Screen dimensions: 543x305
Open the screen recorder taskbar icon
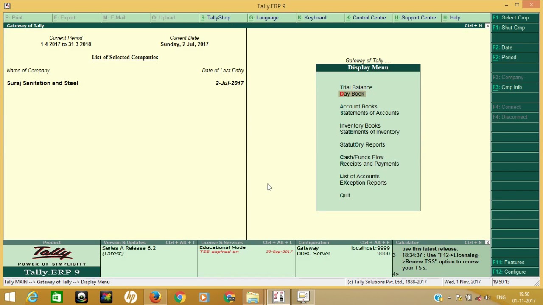pyautogui.click(x=303, y=297)
